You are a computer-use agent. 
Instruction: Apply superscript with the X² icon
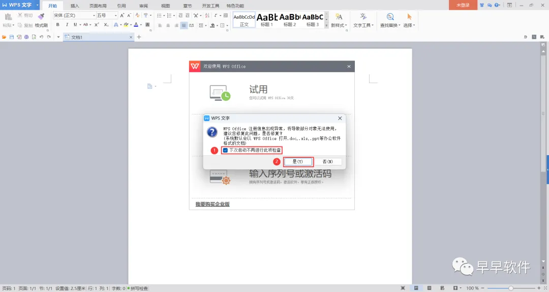click(97, 24)
